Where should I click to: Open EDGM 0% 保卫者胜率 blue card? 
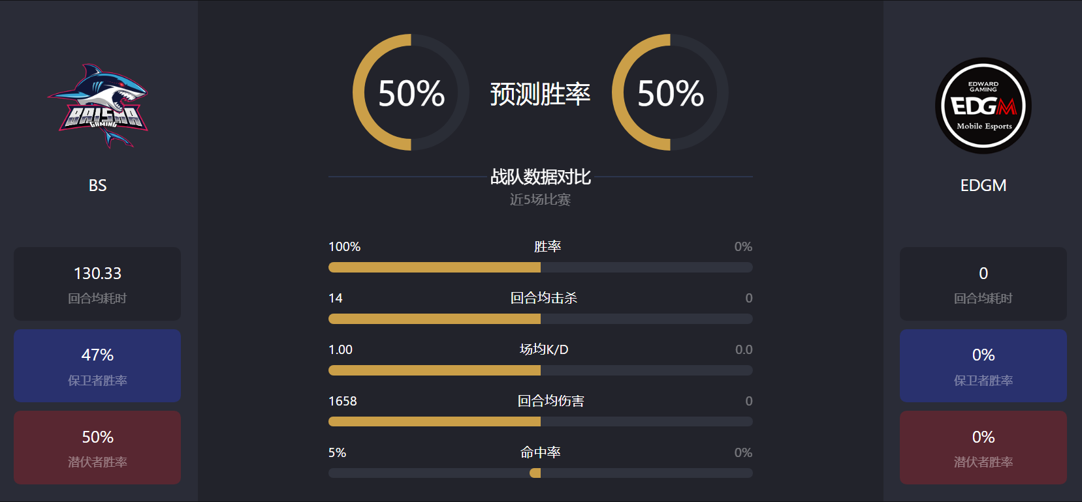(983, 366)
